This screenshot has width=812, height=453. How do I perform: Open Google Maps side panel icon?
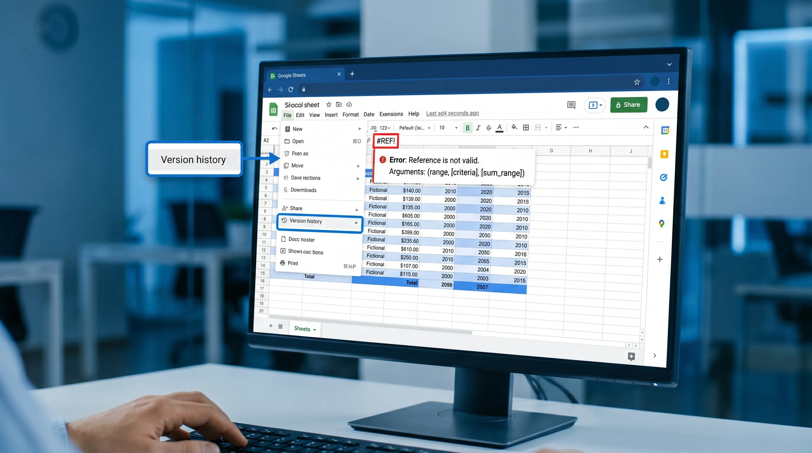(662, 224)
